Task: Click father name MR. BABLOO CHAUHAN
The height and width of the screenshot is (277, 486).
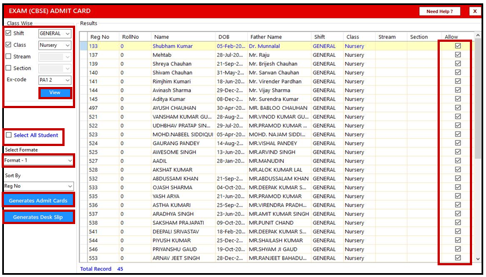Action: click(x=278, y=108)
